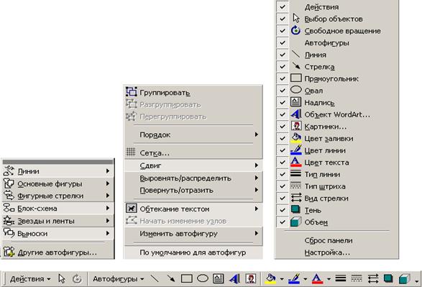Screen dimensions: 422x287
Task: Click the Другие автофигуры icon
Action: [x=9, y=252]
